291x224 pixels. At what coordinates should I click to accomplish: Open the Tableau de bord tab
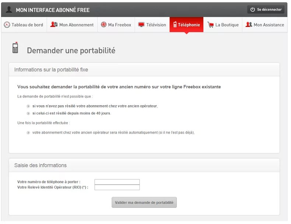point(24,25)
